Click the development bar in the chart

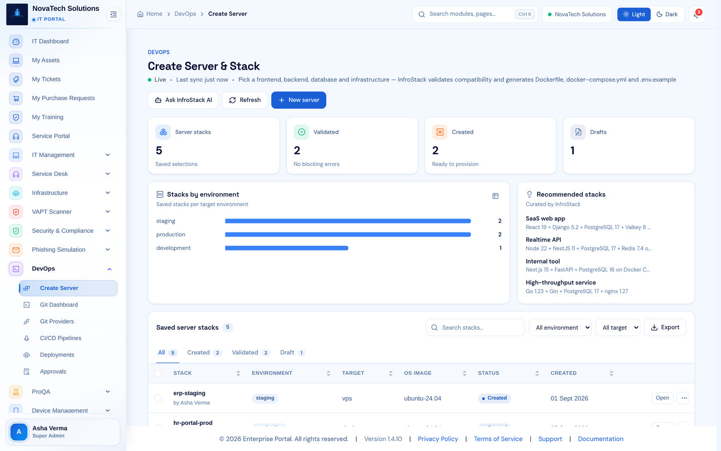[286, 248]
